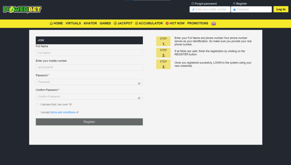Screen dimensions: 291x165
Task: Open terms and conditions link
Action: coord(63,112)
